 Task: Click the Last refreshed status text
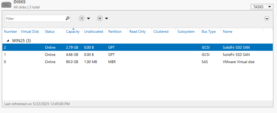tap(37, 104)
